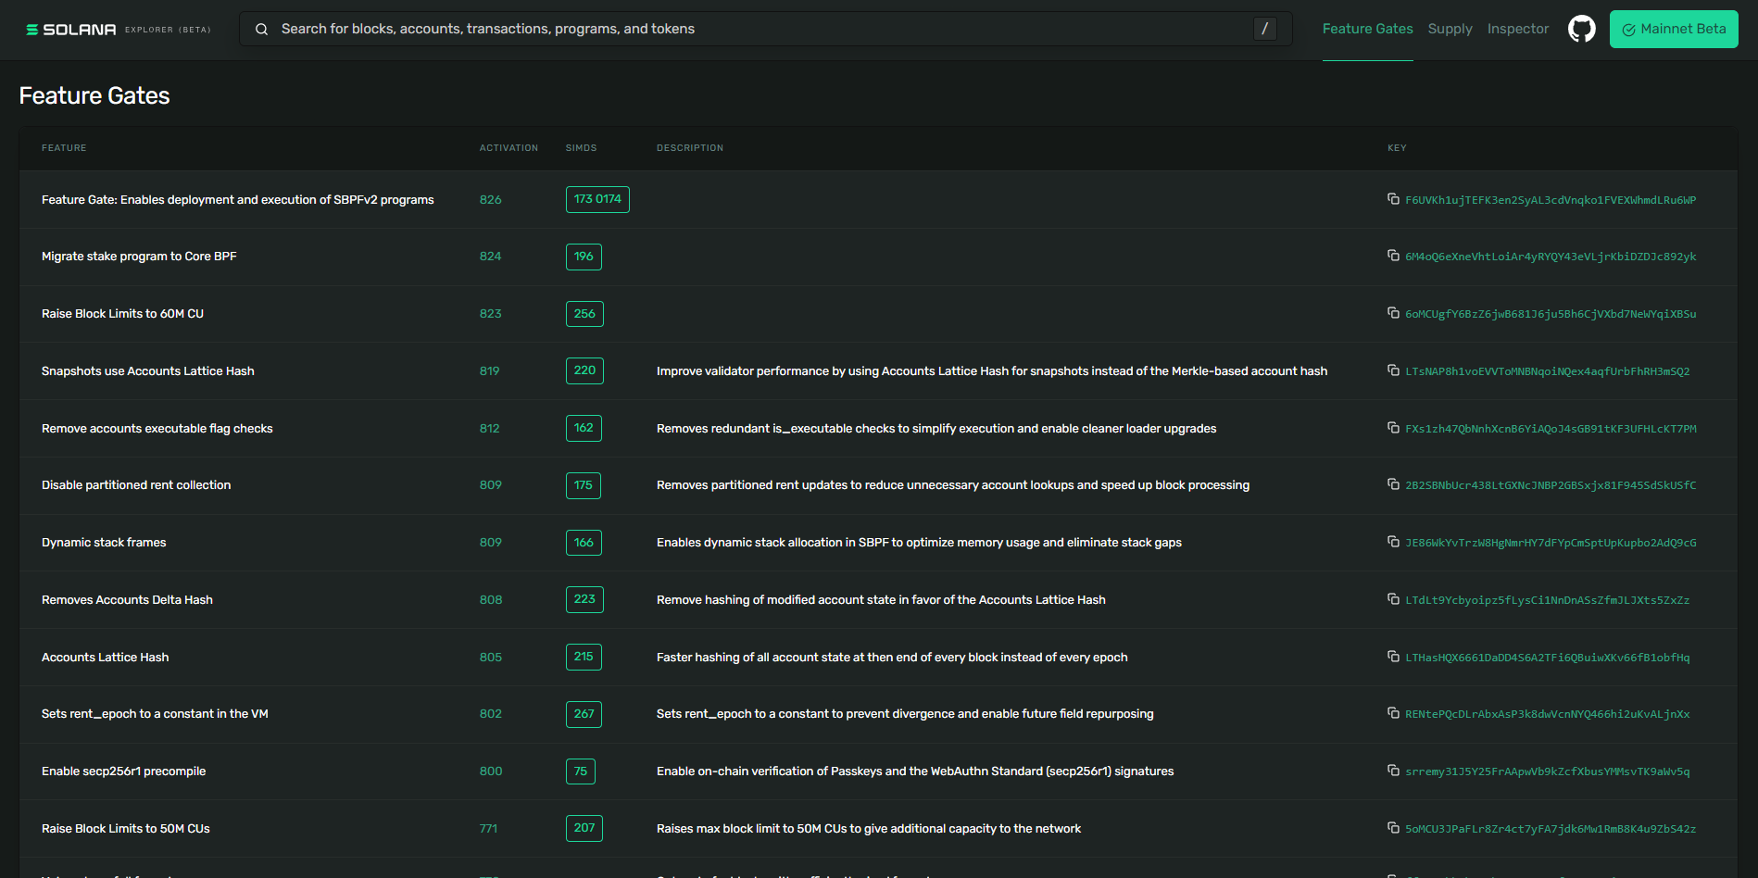The height and width of the screenshot is (878, 1758).
Task: Copy key for Dynamic stack frames feature
Action: [1393, 542]
